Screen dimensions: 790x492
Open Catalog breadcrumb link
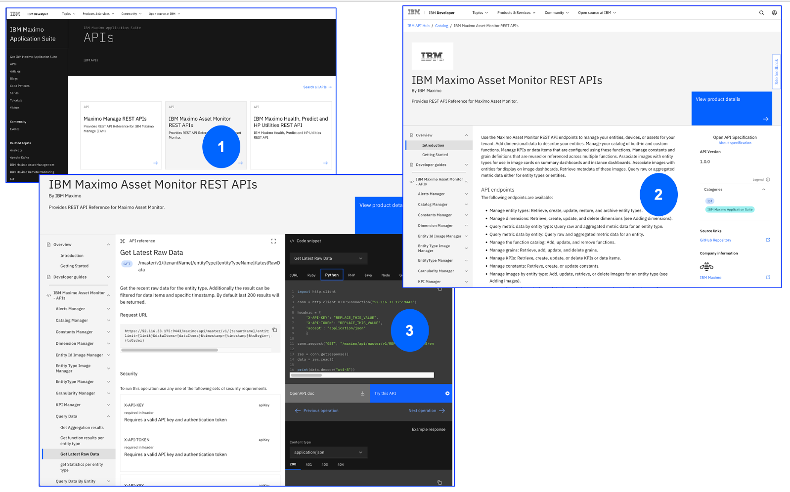coord(441,26)
